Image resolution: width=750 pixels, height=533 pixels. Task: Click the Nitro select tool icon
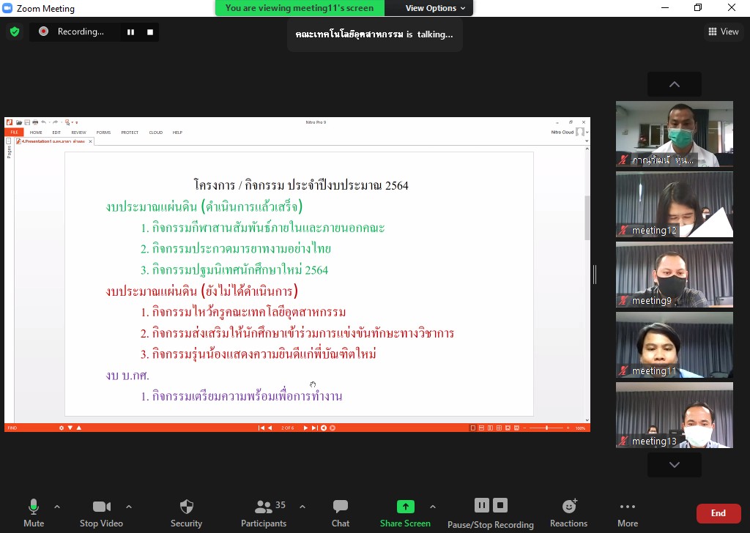(x=68, y=122)
